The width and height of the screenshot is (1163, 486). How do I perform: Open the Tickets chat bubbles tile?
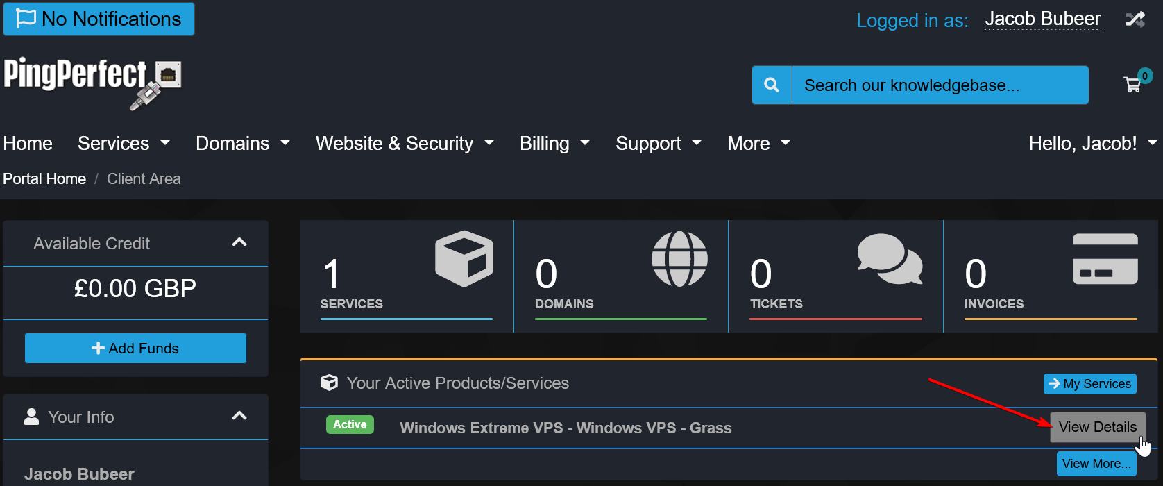pyautogui.click(x=835, y=276)
